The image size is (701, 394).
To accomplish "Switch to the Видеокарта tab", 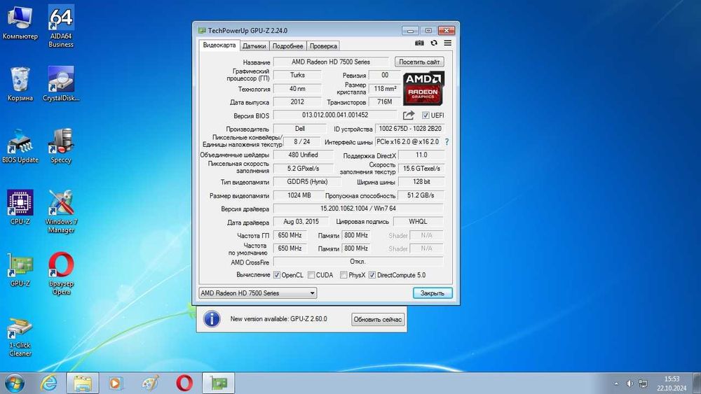I will coord(219,45).
